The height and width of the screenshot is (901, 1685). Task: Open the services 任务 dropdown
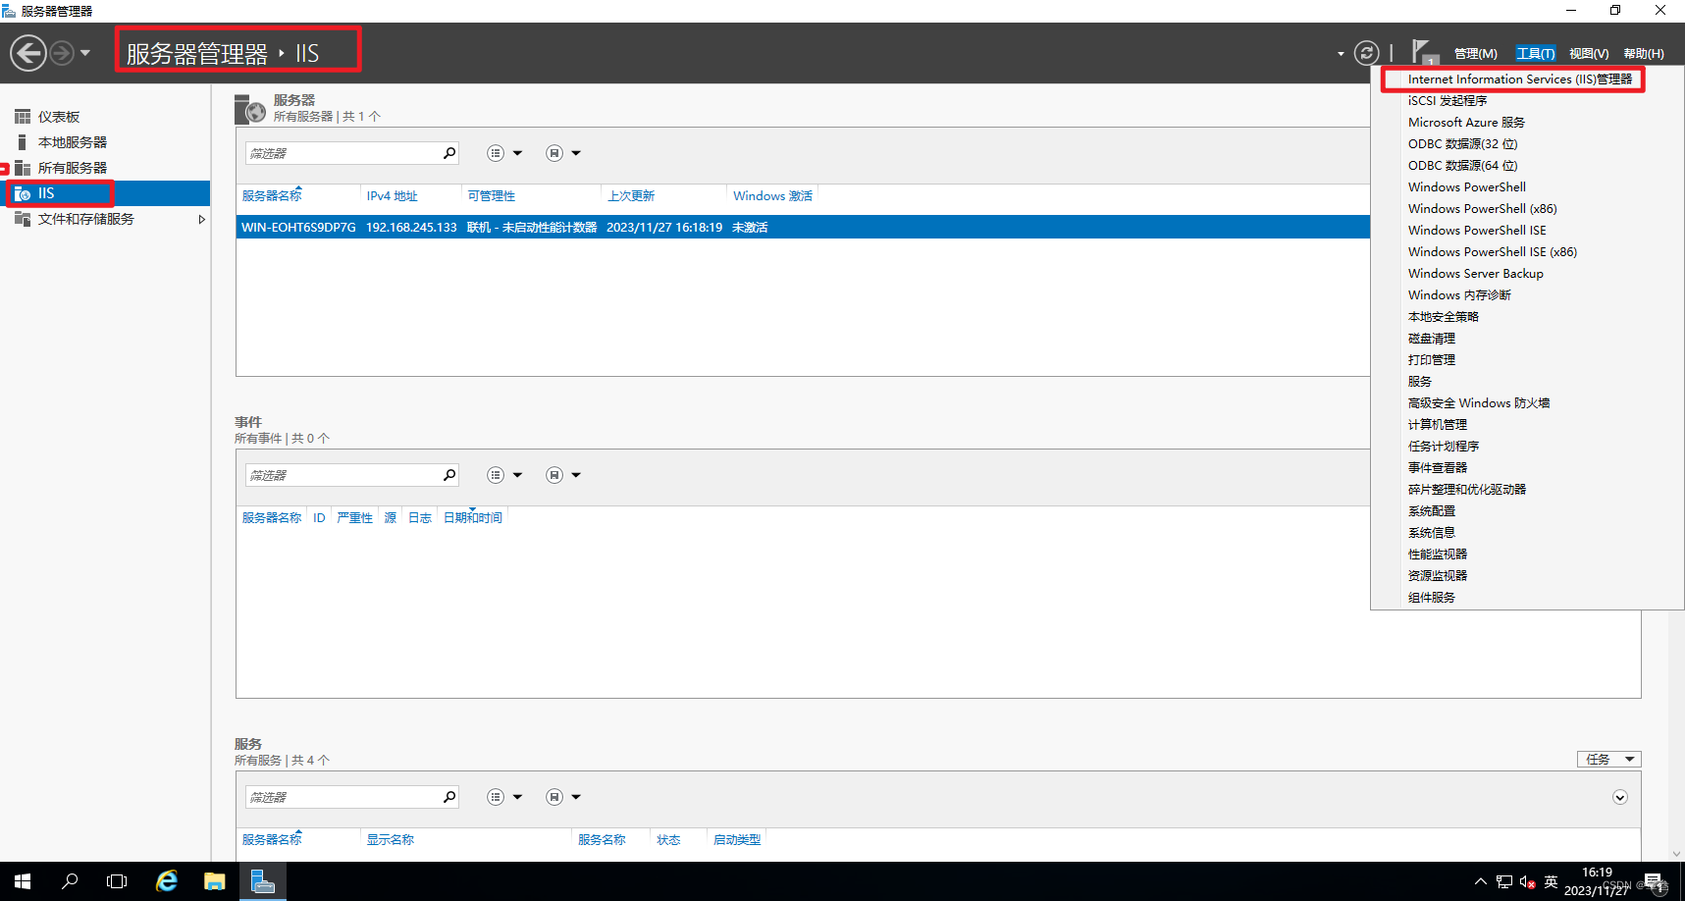1608,760
